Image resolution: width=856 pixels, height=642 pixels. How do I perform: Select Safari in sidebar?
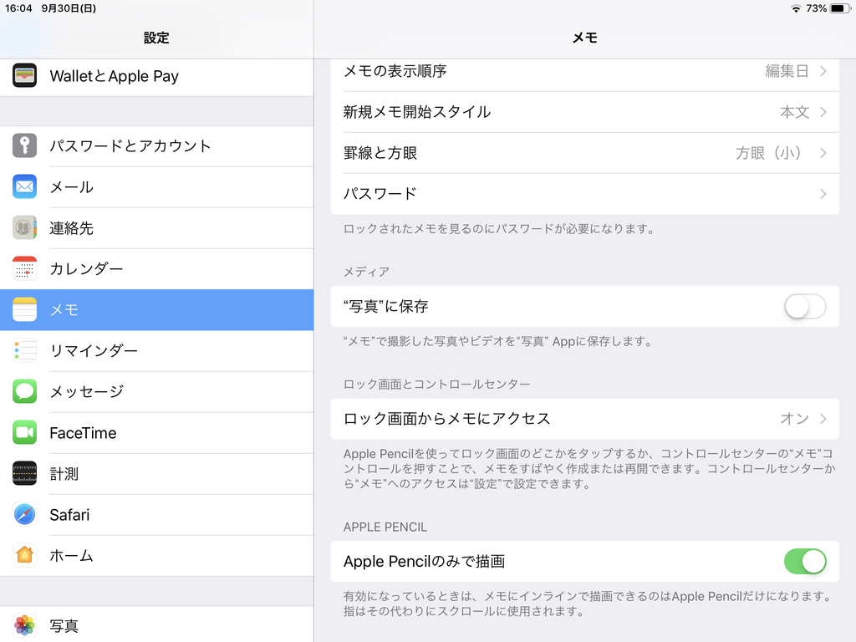pyautogui.click(x=156, y=514)
